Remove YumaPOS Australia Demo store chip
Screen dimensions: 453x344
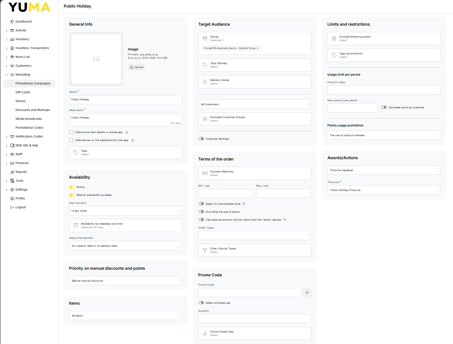click(x=258, y=48)
